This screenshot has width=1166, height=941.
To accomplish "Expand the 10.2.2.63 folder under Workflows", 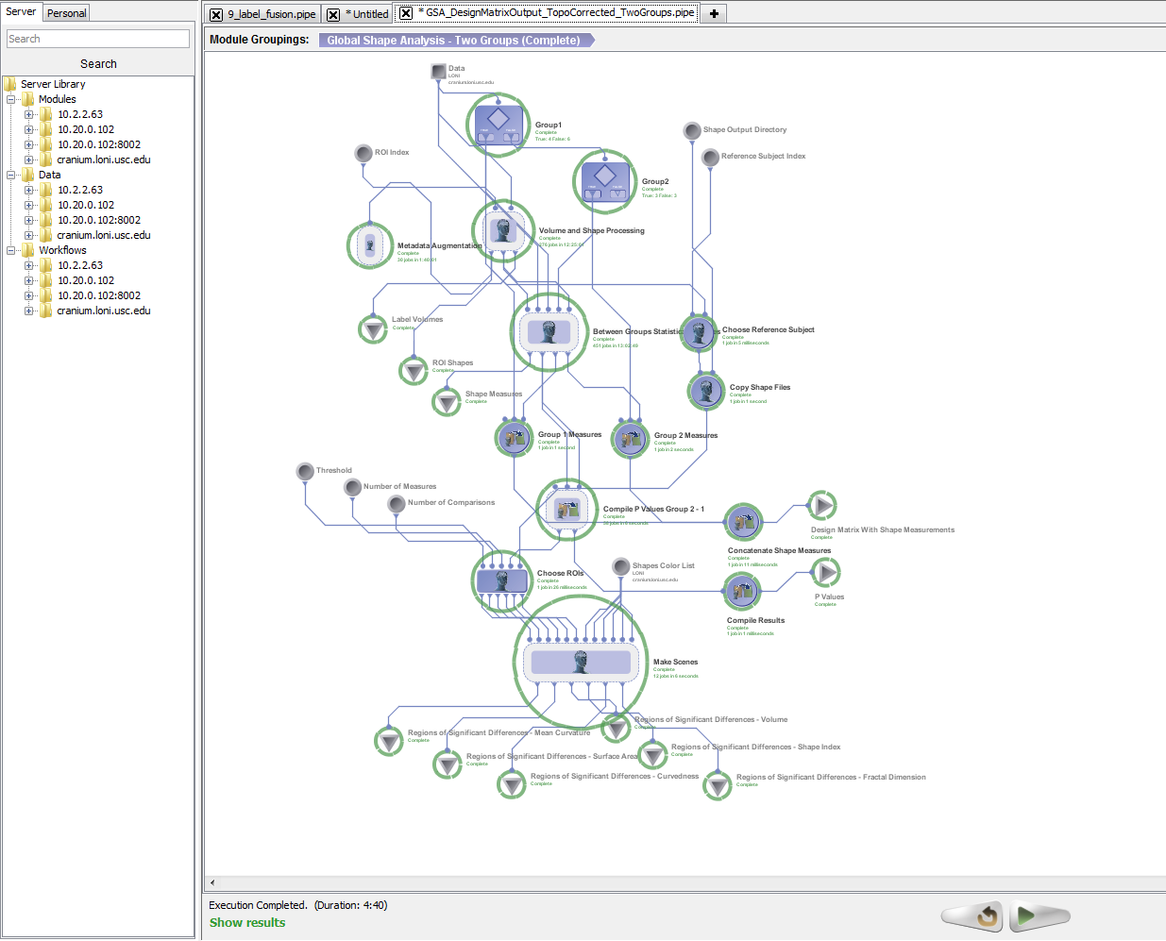I will [28, 265].
